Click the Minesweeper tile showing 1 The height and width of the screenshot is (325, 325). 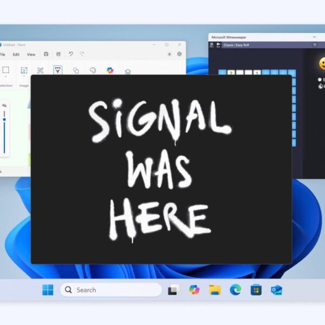[257, 73]
